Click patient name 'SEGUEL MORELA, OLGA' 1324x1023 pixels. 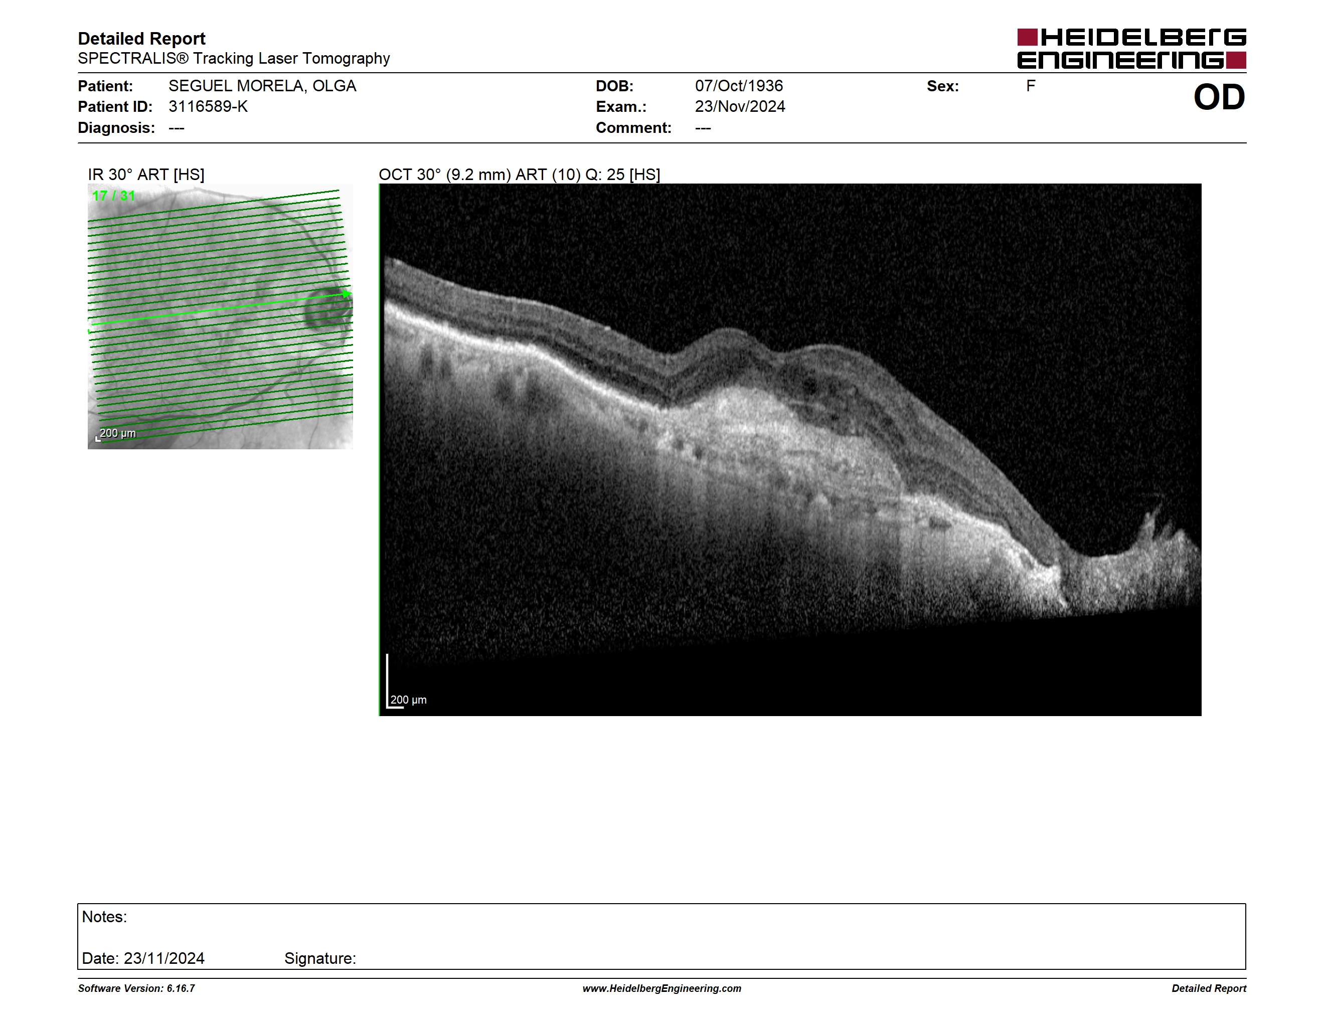262,86
